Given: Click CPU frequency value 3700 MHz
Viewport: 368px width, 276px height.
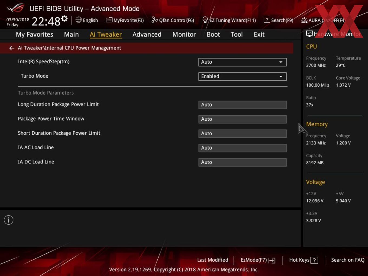Looking at the screenshot, I should 316,65.
